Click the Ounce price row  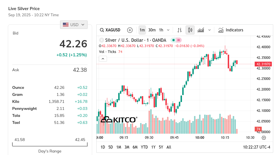pos(50,87)
